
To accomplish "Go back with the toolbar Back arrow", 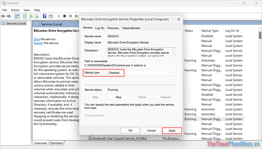I will tap(3, 16).
